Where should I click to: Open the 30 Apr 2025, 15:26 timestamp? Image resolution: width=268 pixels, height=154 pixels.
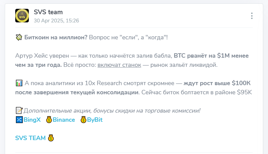56,21
